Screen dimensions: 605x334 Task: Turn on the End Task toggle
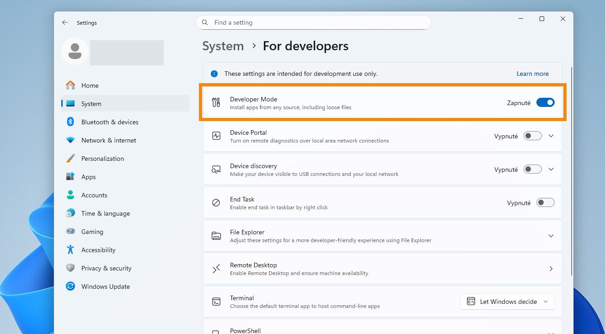[x=545, y=203]
